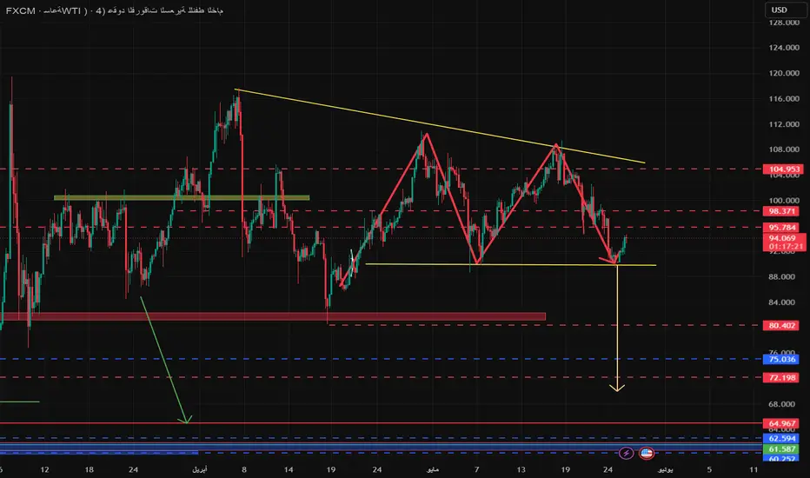This screenshot has height=478, width=810.
Task: Click the green arrow head near 64.967 line
Action: pyautogui.click(x=186, y=420)
